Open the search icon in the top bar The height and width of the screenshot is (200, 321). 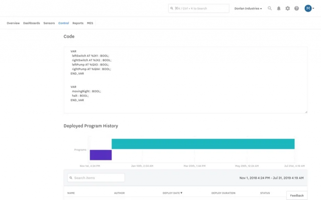[x=270, y=8]
